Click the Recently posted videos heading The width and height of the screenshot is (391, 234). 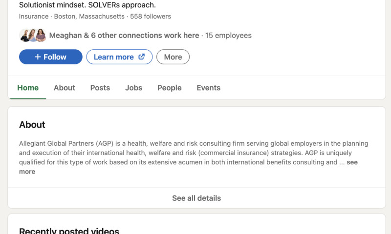69,231
